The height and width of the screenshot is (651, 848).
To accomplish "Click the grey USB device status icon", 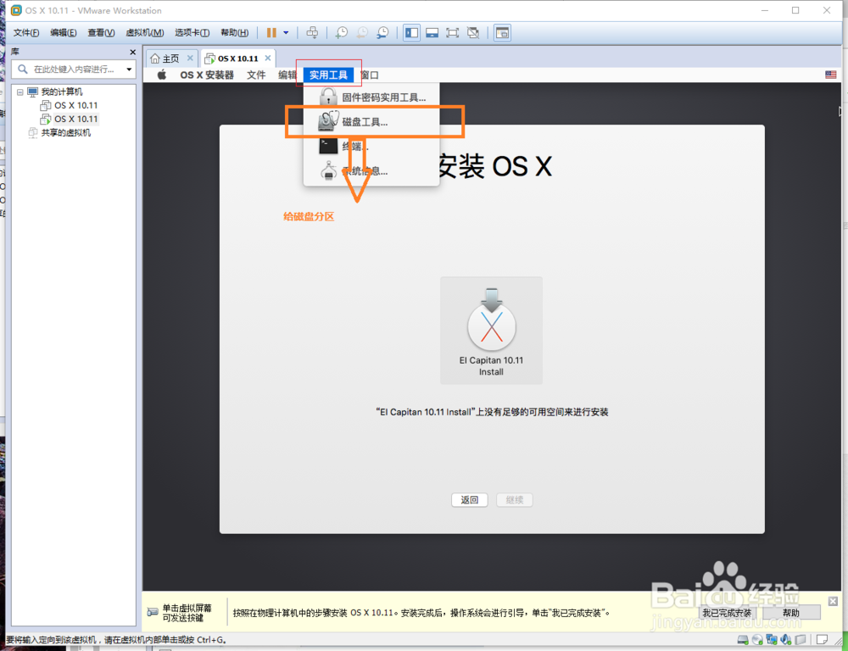I will 801,640.
